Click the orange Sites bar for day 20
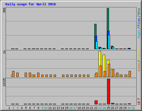Image resolution: width=142 pixels, height=111 pixels. 88,76
